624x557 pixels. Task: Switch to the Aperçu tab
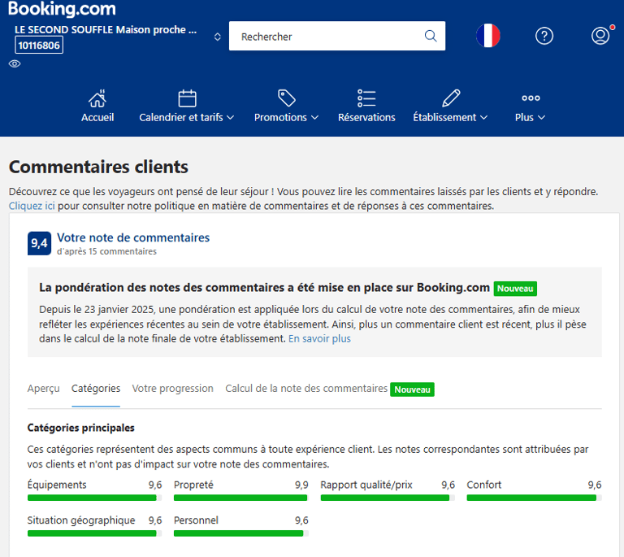click(x=43, y=389)
